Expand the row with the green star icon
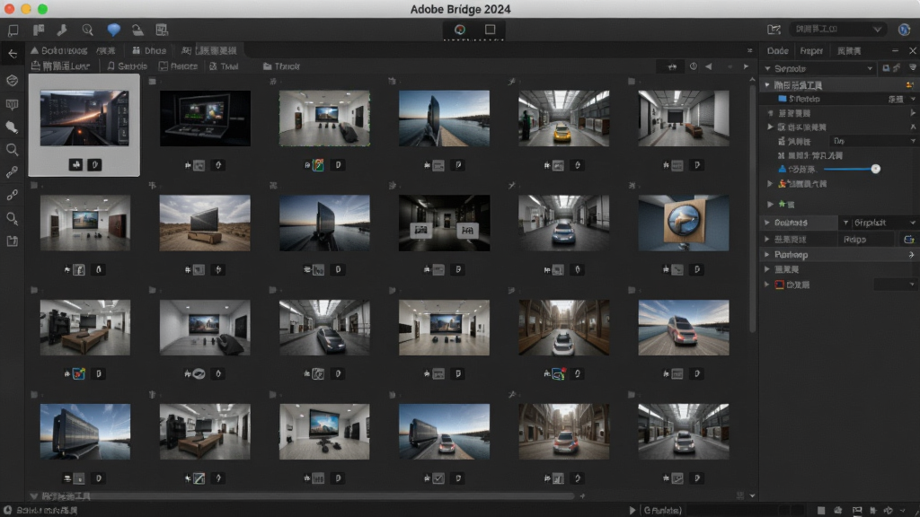The image size is (920, 517). [770, 204]
